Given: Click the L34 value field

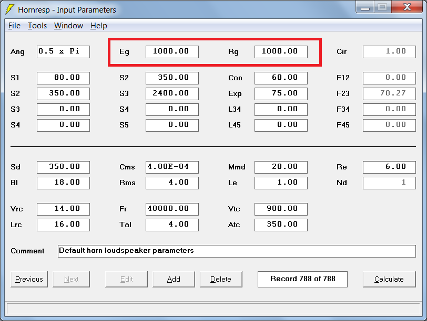Looking at the screenshot, I should point(281,110).
